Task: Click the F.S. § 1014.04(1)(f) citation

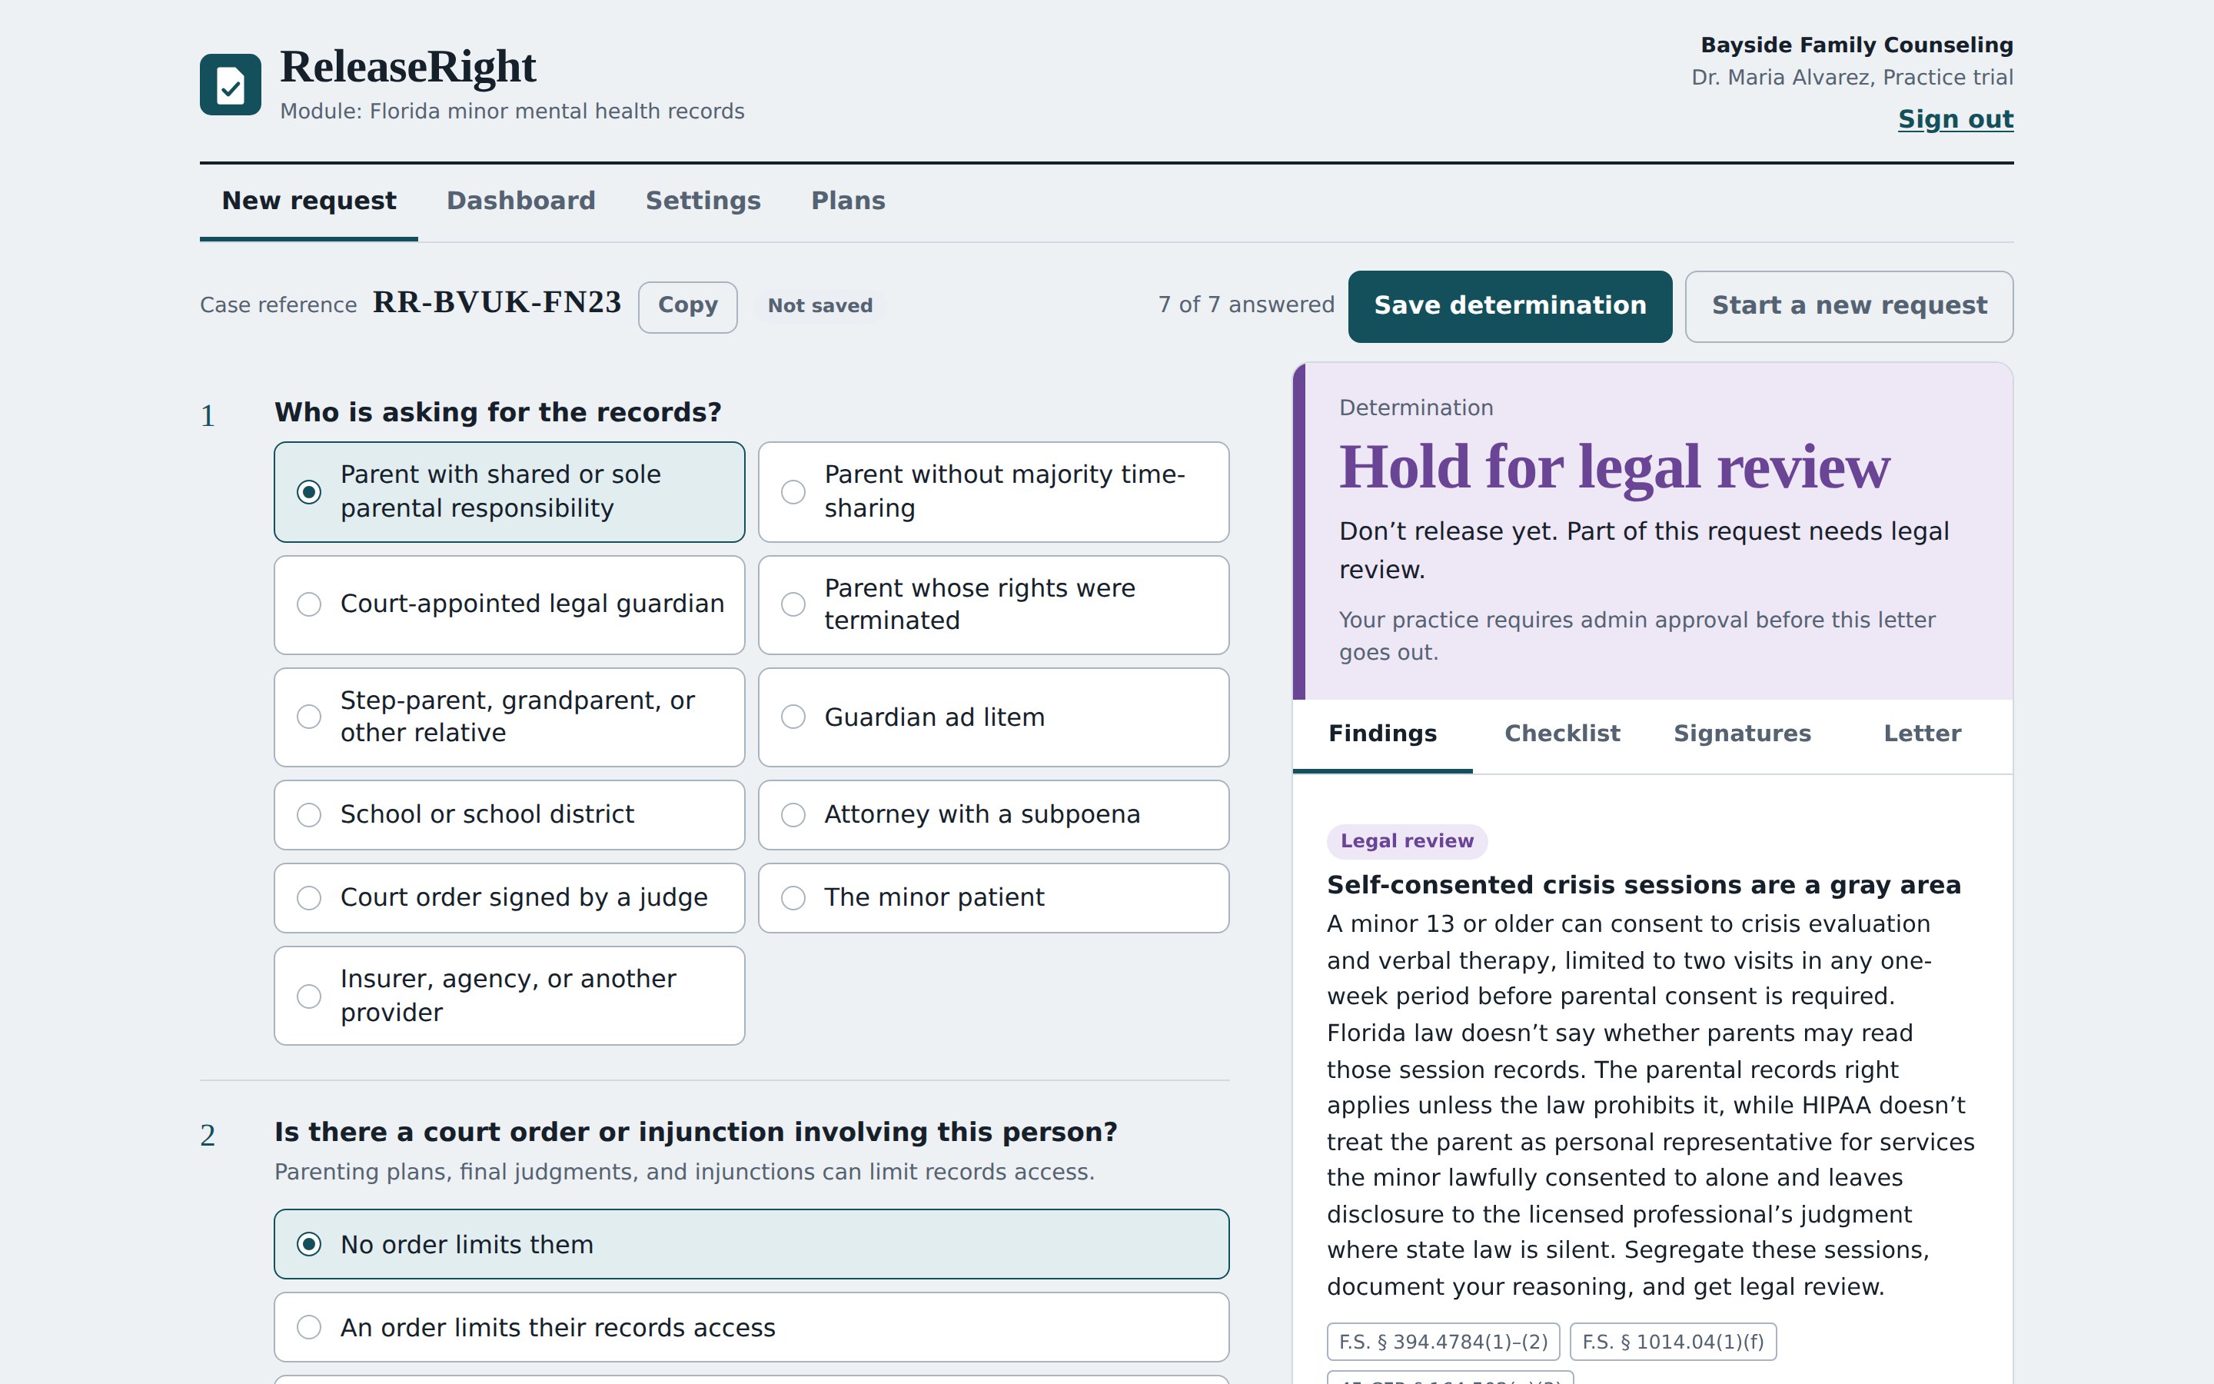Action: 1672,1342
